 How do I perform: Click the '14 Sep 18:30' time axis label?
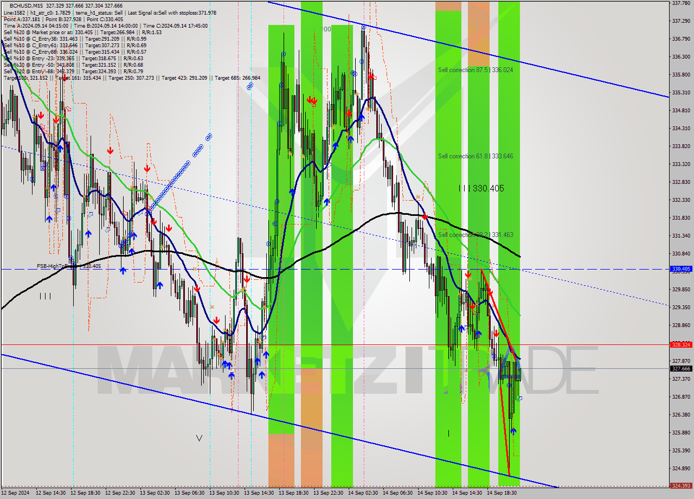502,493
